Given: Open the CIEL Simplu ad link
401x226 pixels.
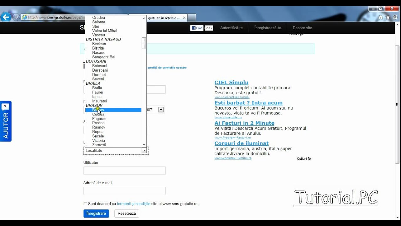Looking at the screenshot, I should click(231, 83).
